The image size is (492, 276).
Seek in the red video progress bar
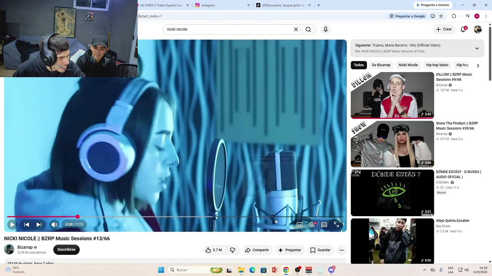tap(175, 217)
